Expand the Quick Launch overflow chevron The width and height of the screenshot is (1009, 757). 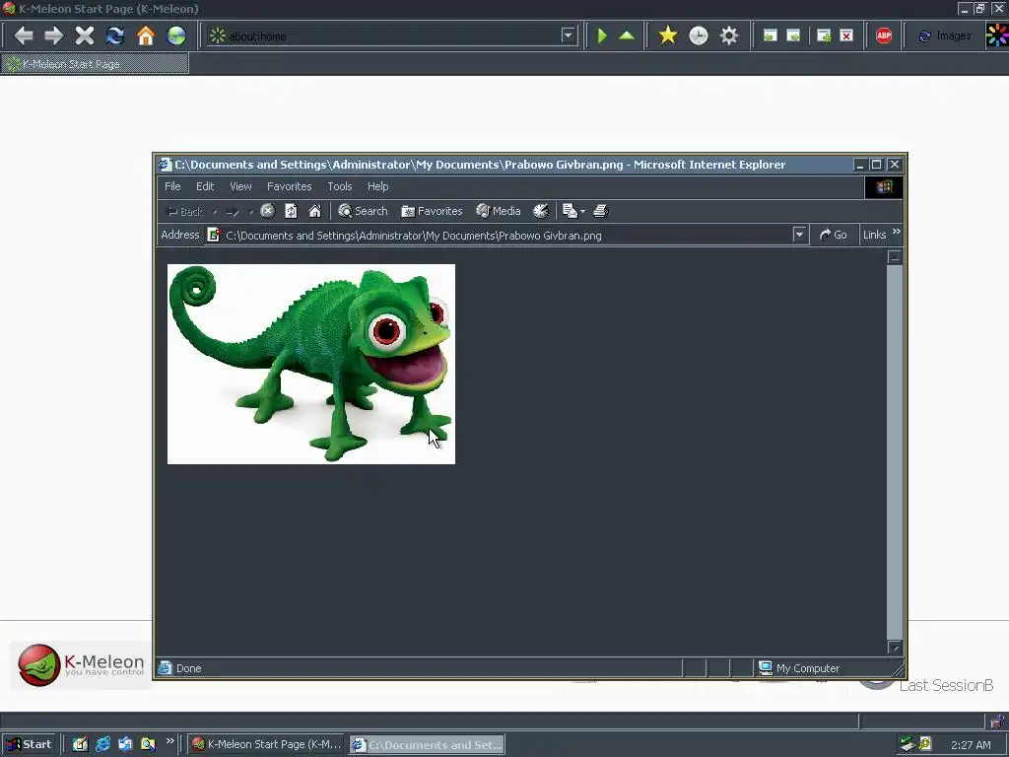pyautogui.click(x=169, y=741)
